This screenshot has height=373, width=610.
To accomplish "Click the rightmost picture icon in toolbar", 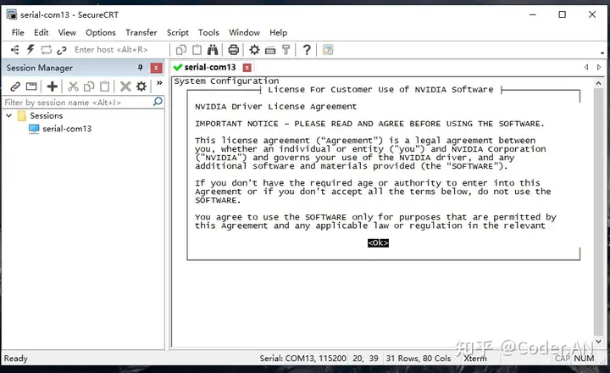I will point(328,50).
